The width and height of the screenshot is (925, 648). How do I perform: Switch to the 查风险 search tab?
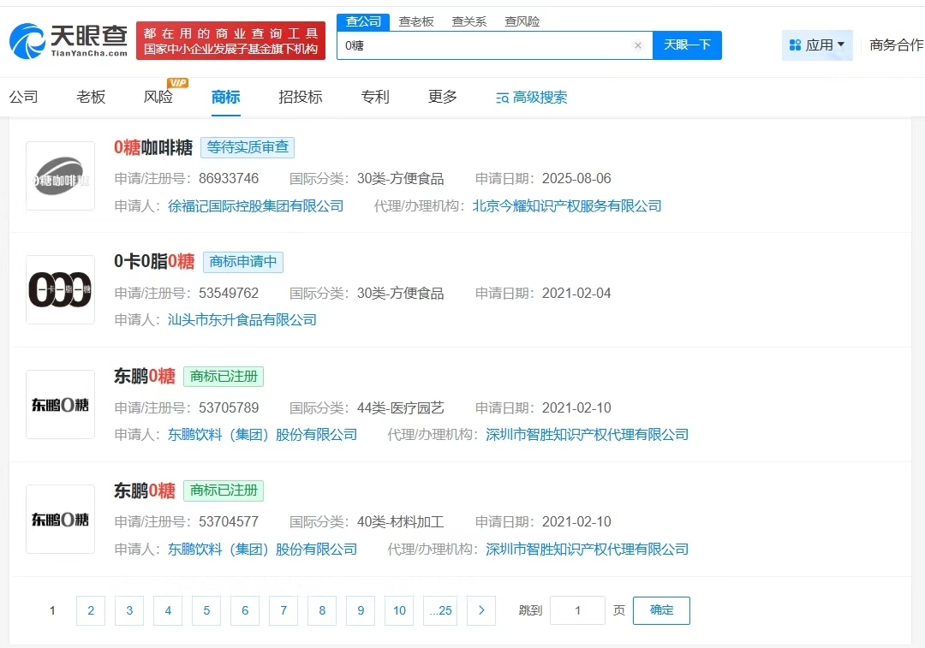(522, 21)
